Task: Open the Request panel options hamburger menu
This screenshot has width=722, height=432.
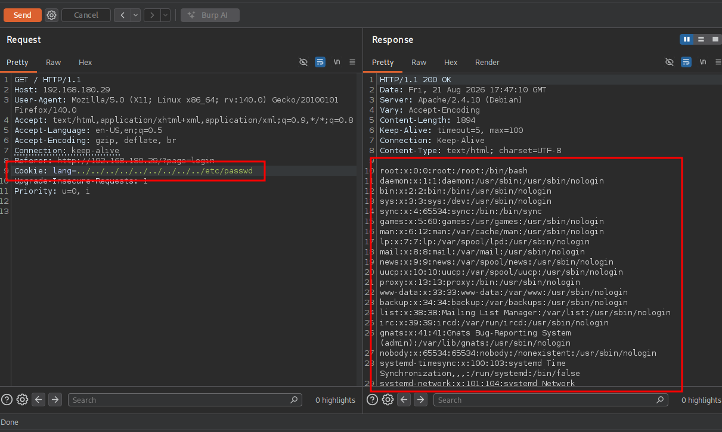Action: [352, 62]
